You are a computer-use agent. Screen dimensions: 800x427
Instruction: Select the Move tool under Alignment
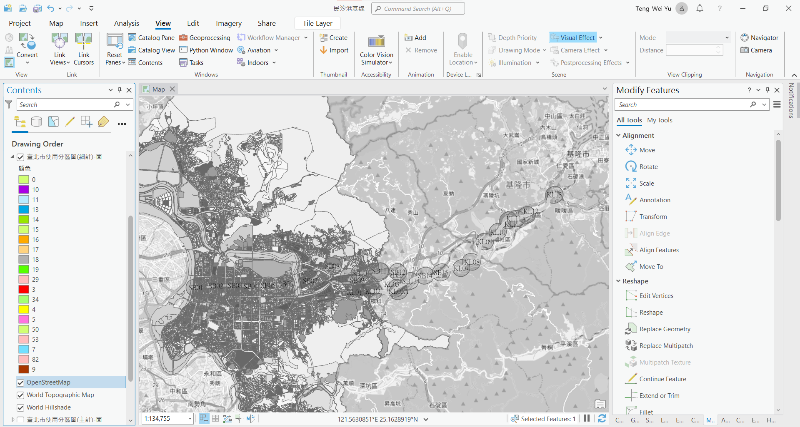coord(647,150)
